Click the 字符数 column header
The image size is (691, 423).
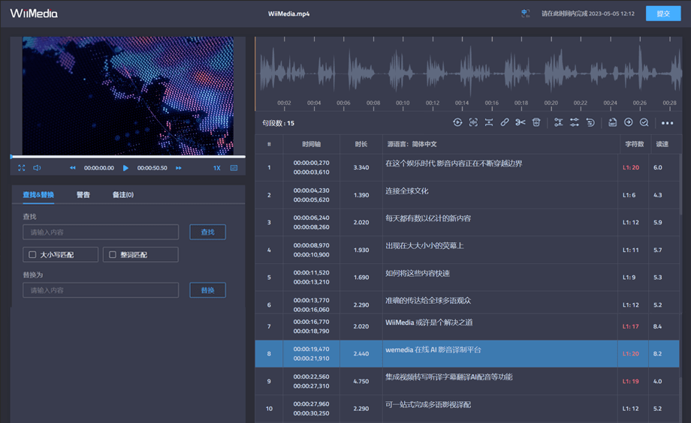634,144
